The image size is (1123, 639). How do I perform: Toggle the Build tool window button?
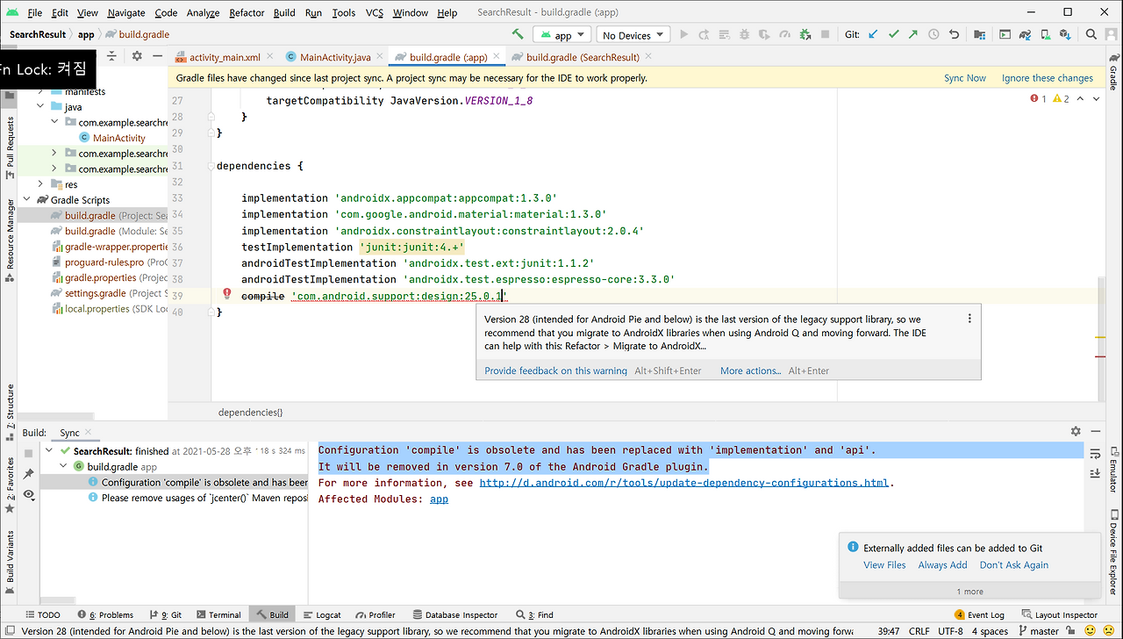point(272,615)
